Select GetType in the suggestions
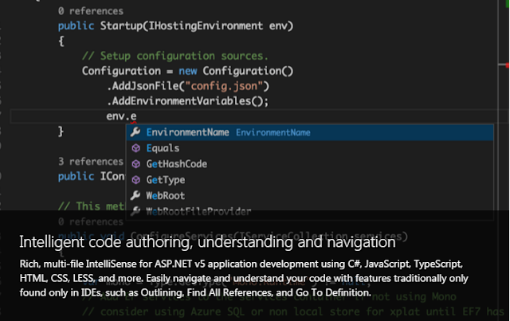 click(x=310, y=180)
